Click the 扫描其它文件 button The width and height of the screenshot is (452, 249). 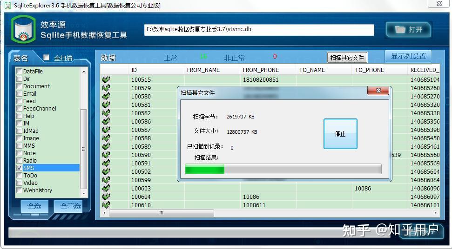pos(347,58)
